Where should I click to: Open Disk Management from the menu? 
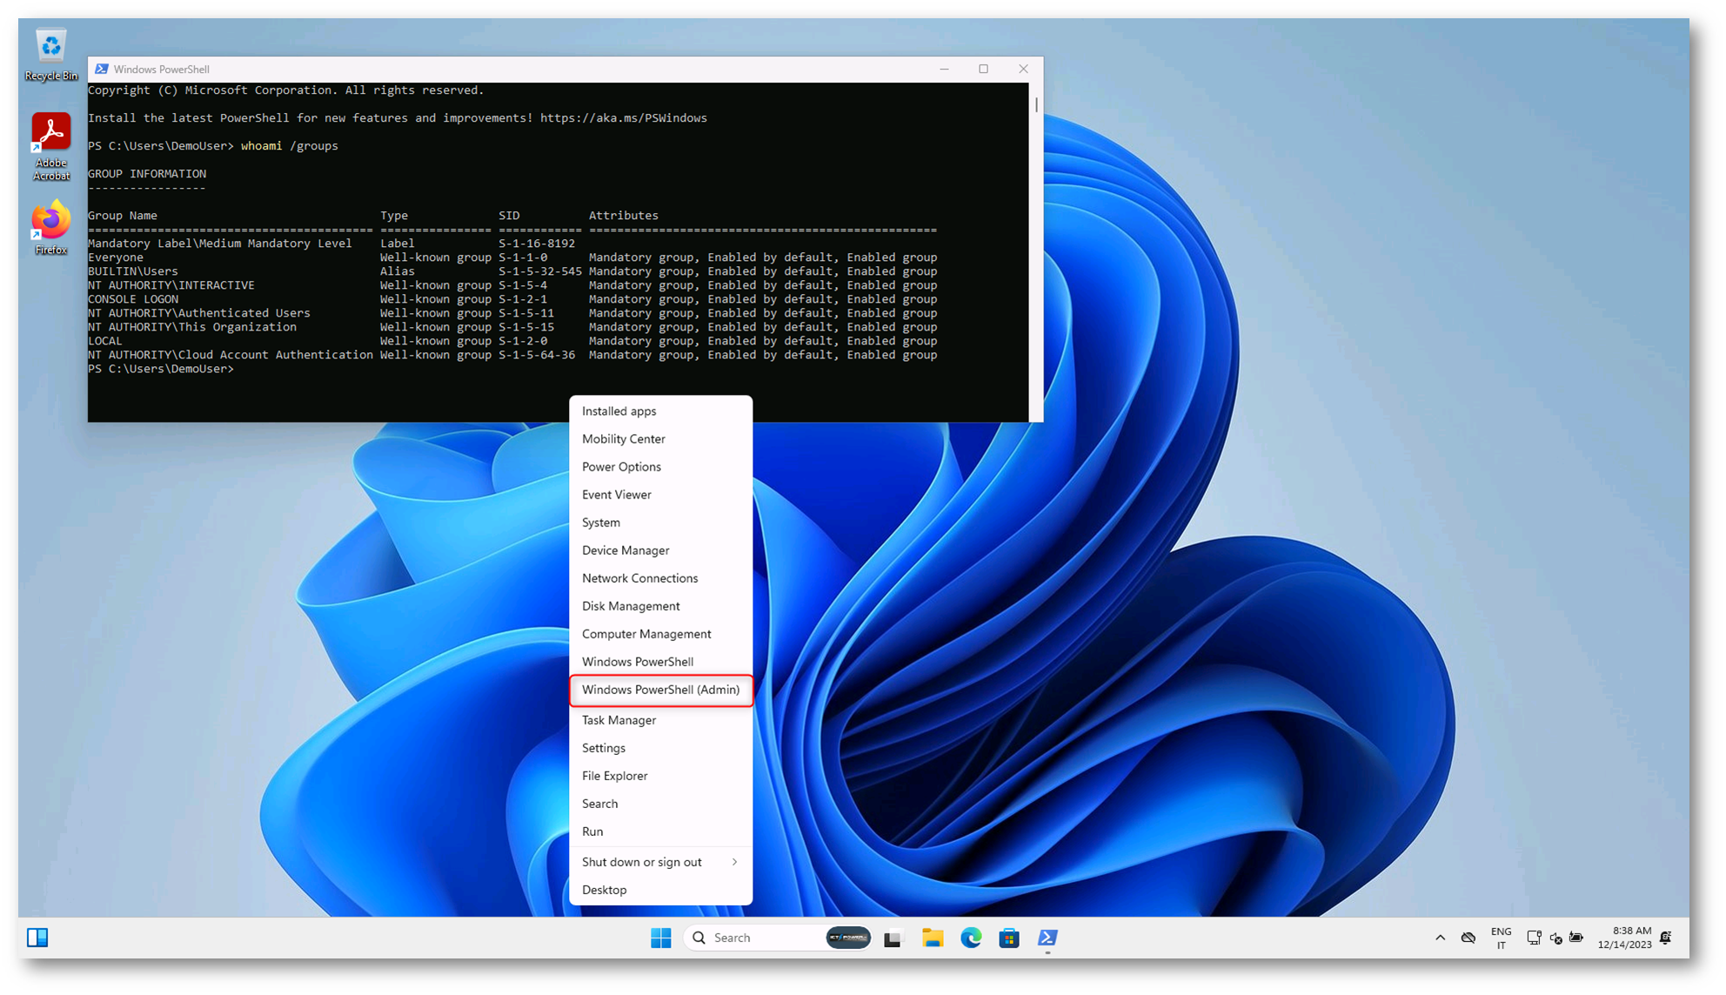point(660,605)
